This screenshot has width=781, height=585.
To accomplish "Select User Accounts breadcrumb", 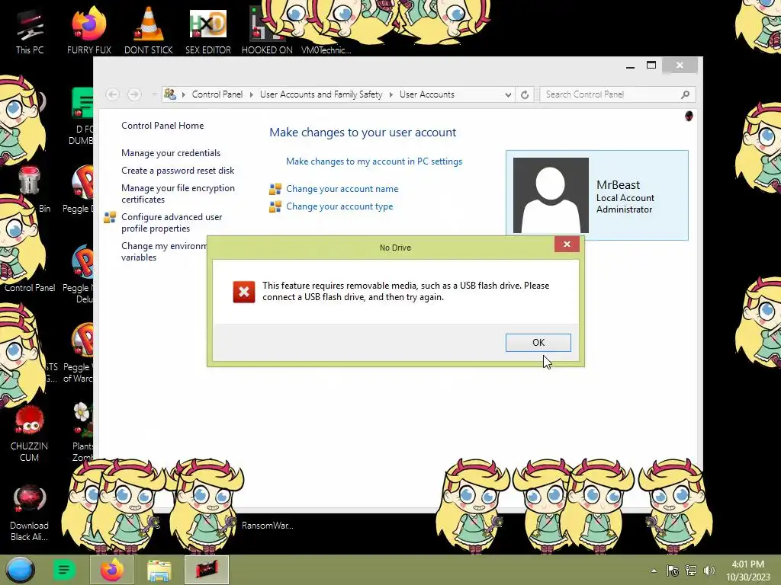I will [427, 94].
